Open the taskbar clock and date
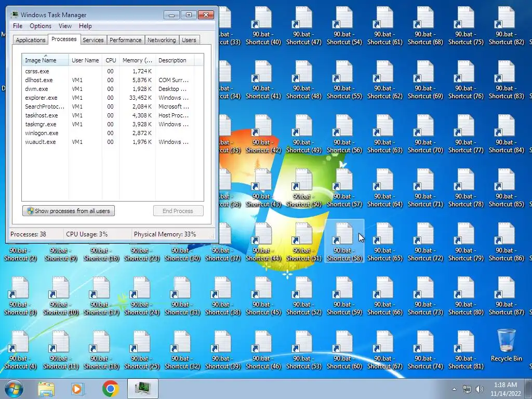The height and width of the screenshot is (399, 532). pyautogui.click(x=506, y=389)
